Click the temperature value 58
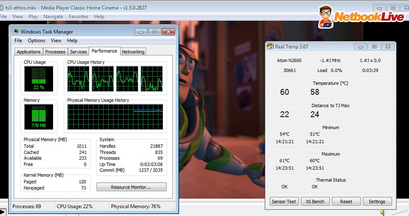 [x=315, y=92]
